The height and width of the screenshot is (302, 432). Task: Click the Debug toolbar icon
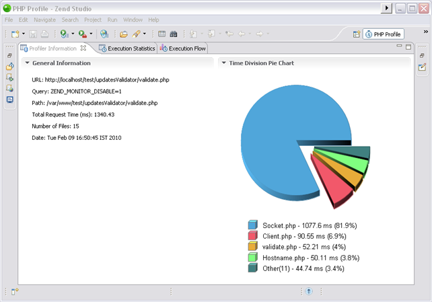pos(63,34)
